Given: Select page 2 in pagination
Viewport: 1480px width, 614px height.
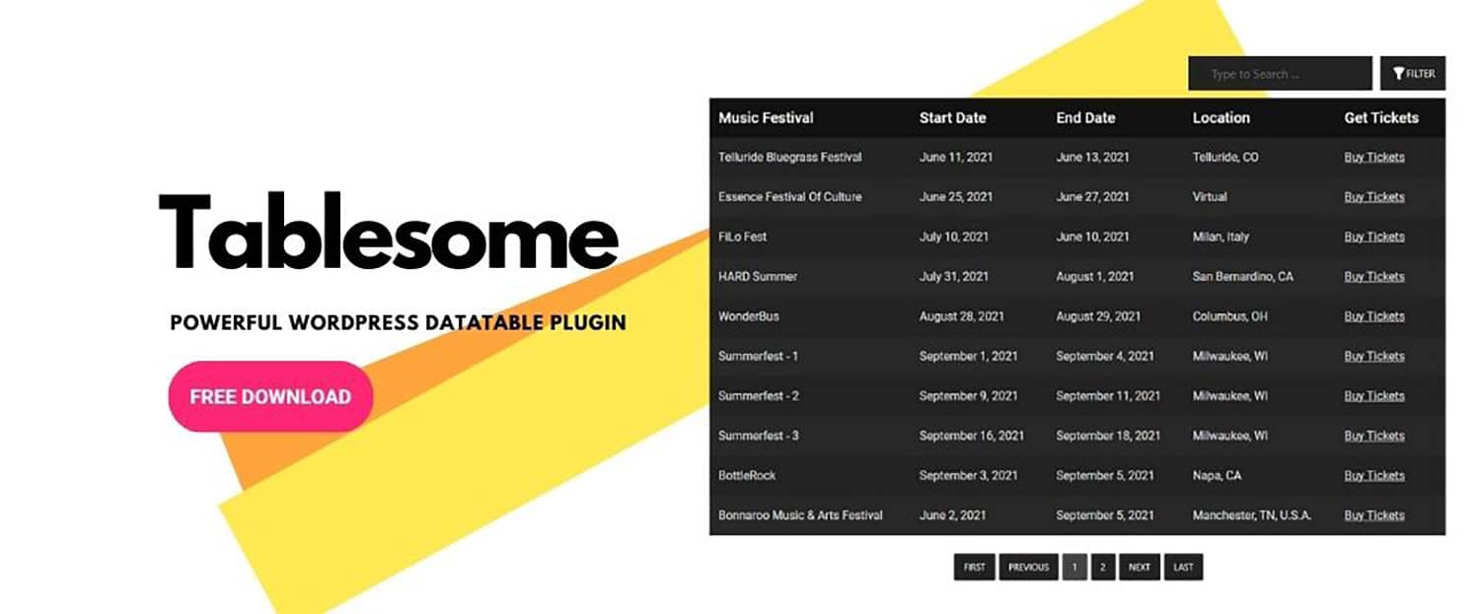Looking at the screenshot, I should pyautogui.click(x=1102, y=567).
